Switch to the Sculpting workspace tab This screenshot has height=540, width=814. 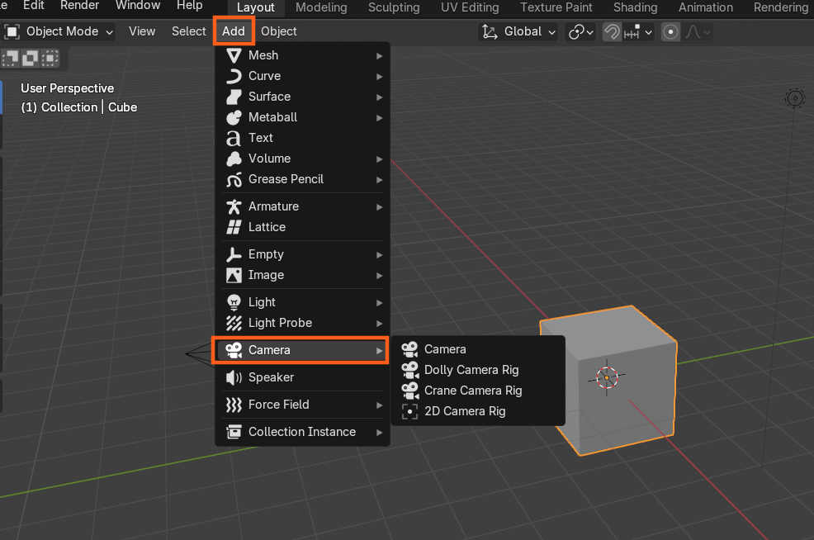coord(394,7)
